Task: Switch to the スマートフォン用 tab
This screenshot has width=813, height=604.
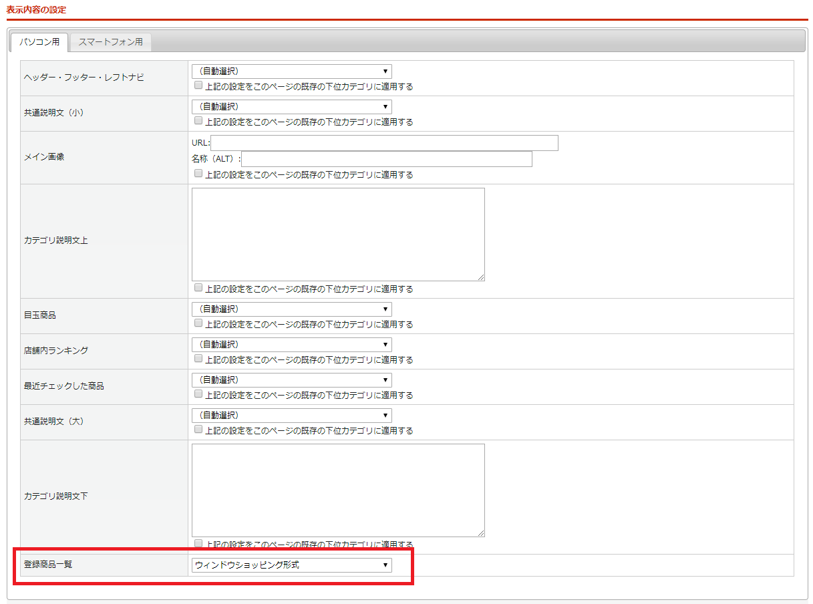Action: tap(110, 42)
